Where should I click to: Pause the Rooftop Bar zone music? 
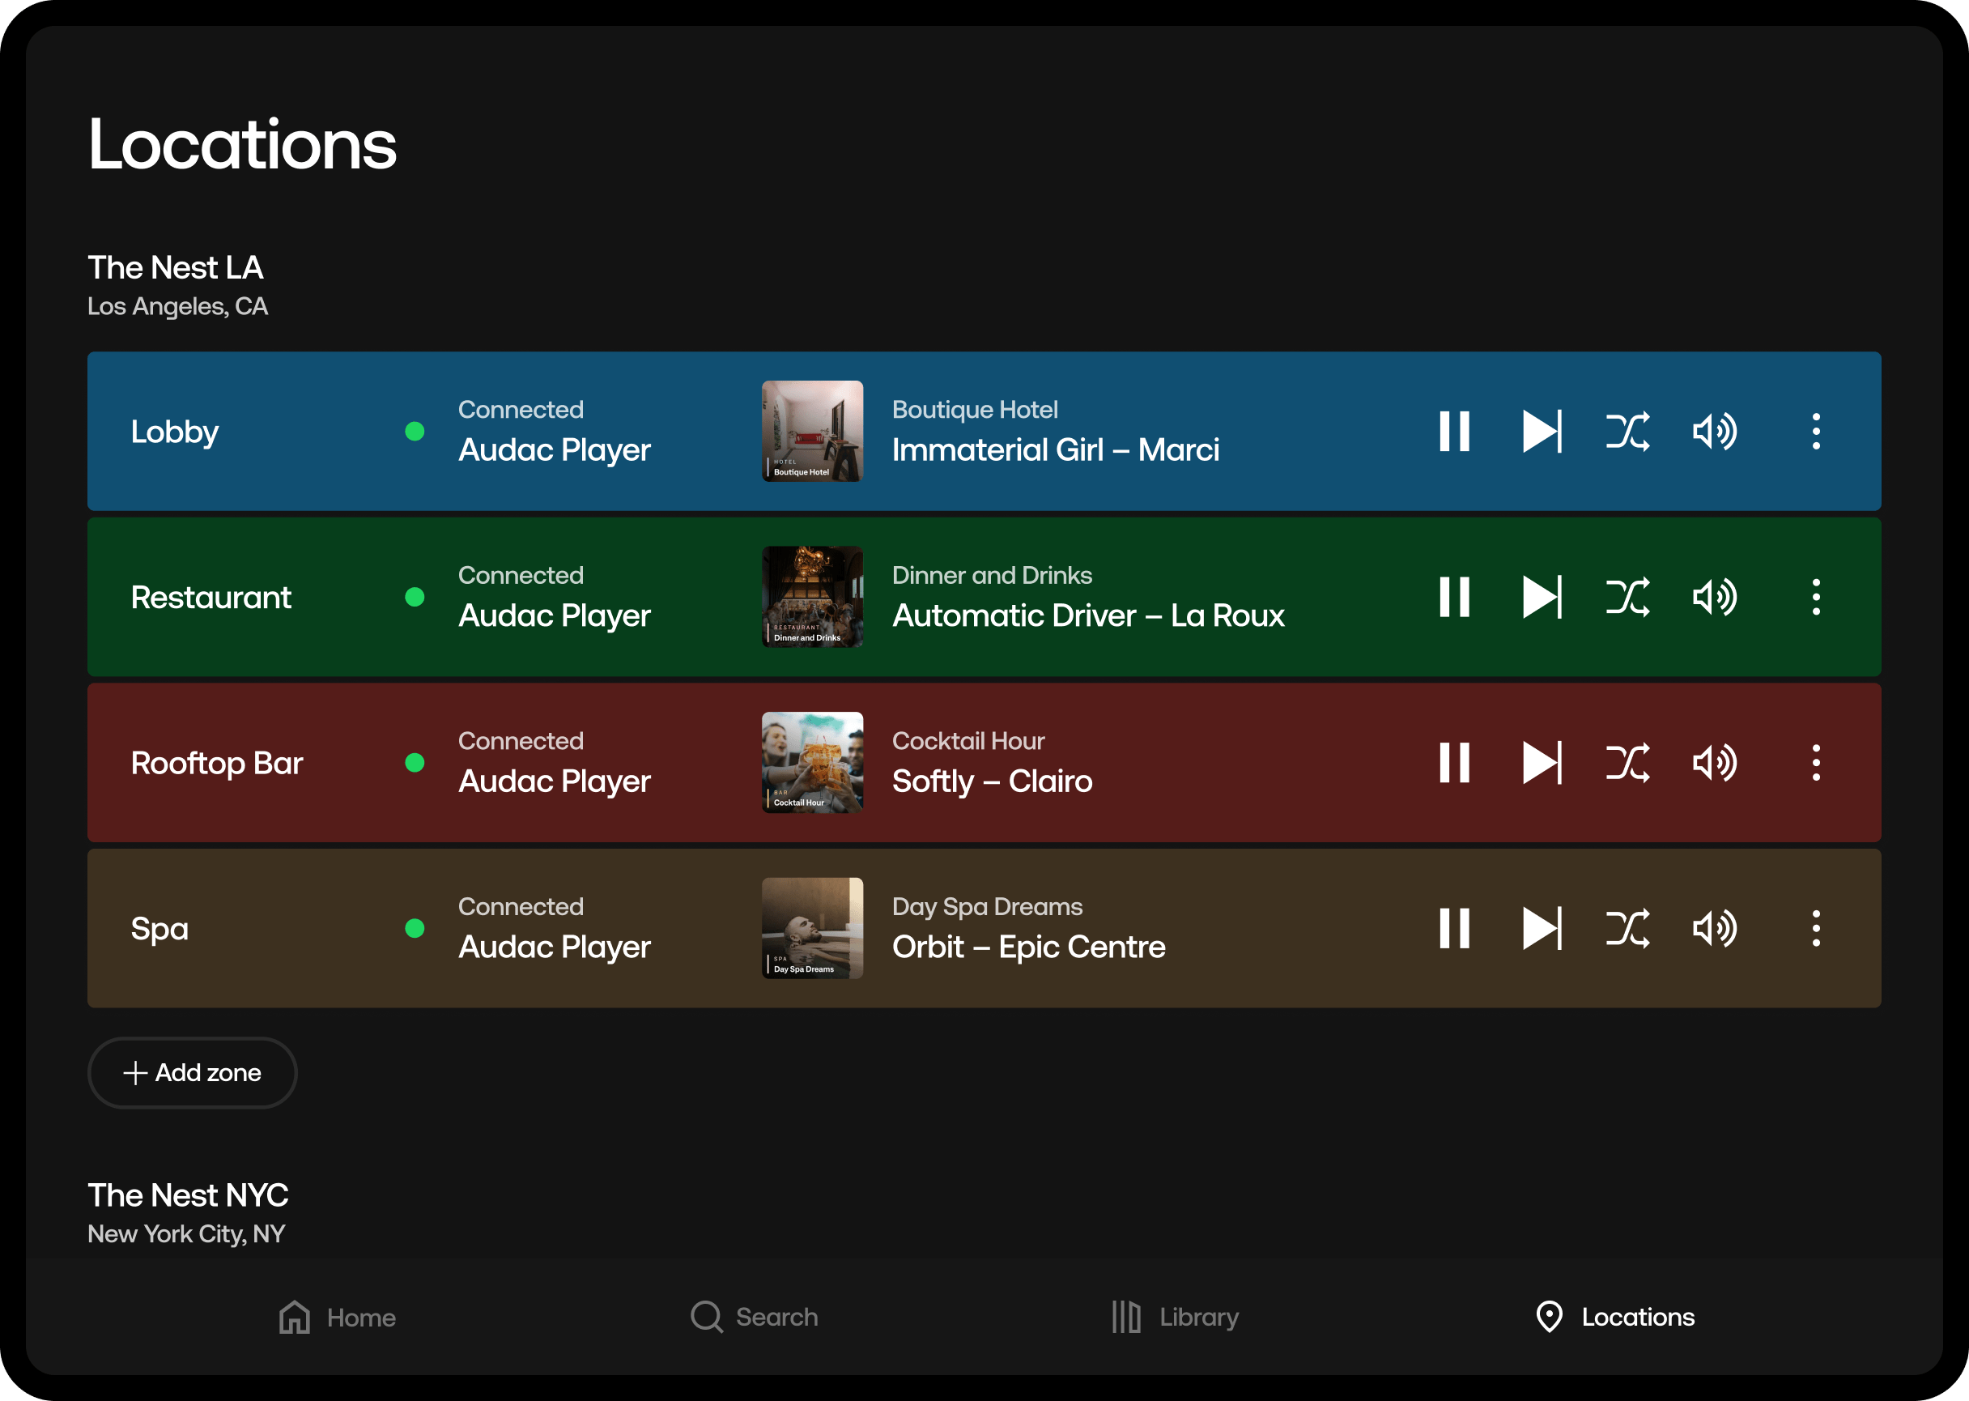(1453, 763)
